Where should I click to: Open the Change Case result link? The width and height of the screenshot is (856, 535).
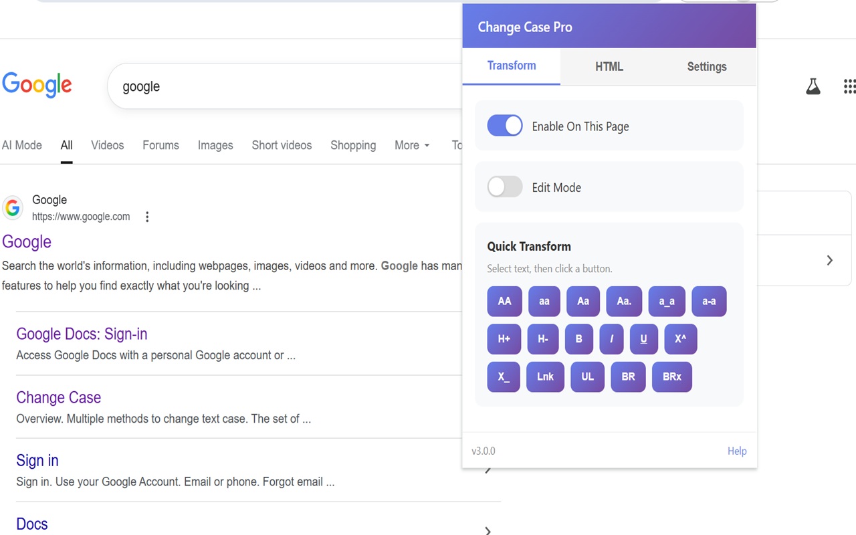pos(59,397)
